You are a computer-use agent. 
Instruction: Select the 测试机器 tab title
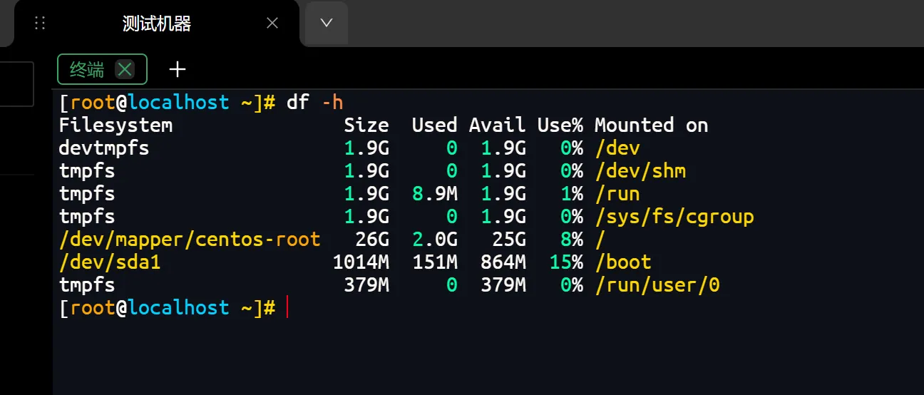pyautogui.click(x=157, y=24)
